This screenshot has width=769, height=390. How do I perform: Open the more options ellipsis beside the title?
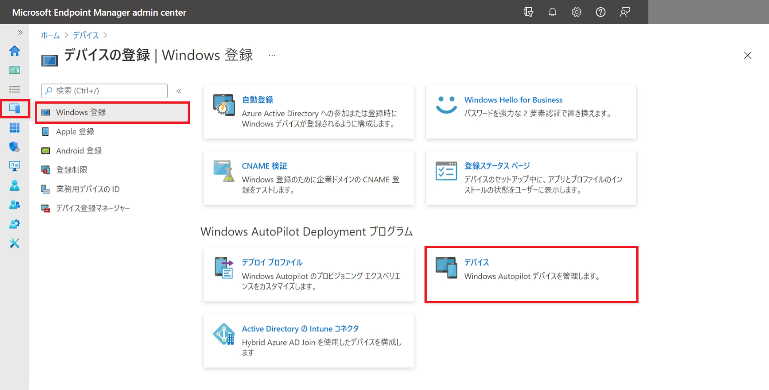272,55
